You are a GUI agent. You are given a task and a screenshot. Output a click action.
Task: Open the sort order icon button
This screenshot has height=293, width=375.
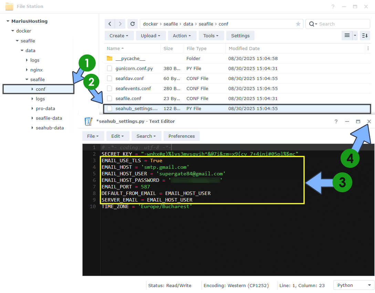click(365, 36)
